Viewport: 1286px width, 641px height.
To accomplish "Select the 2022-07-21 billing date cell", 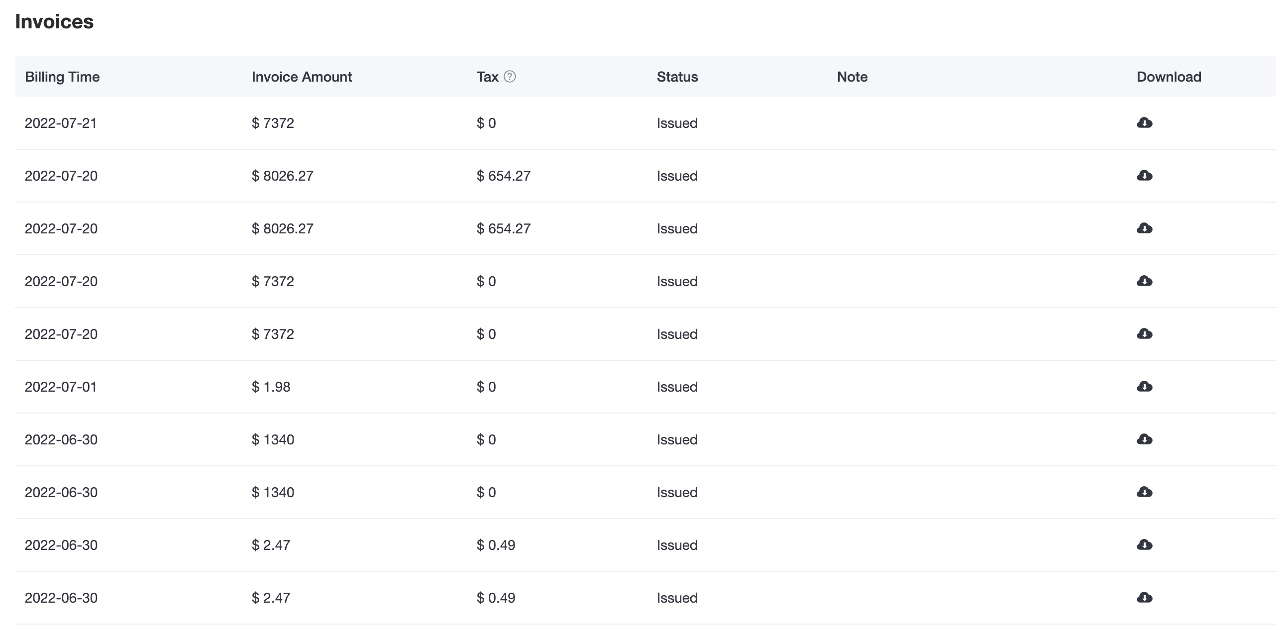I will (x=61, y=123).
